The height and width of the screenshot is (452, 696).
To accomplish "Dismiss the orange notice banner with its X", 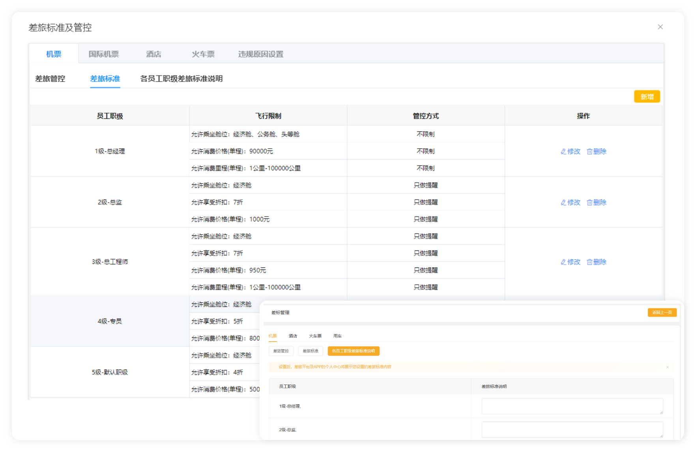I will click(667, 367).
